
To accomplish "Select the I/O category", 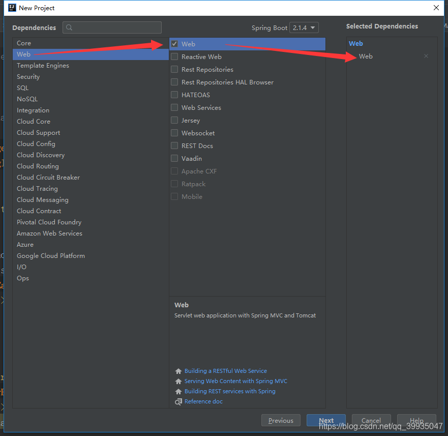I will [91, 267].
